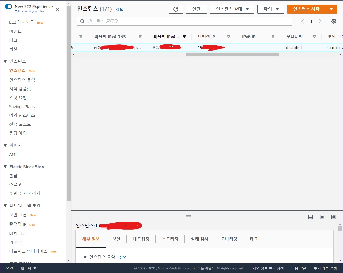
Task: Switch to the 스토리지 tab
Action: tap(170, 239)
